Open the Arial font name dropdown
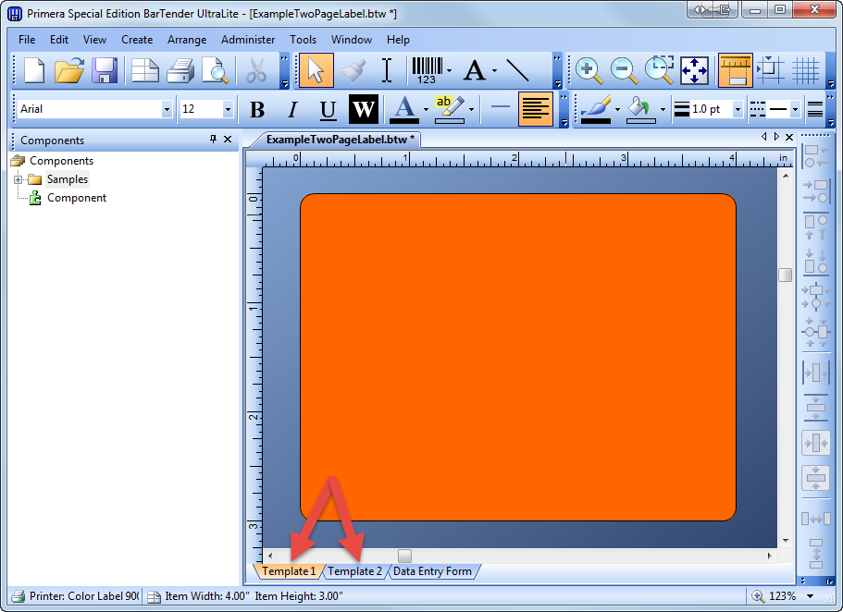Image resolution: width=843 pixels, height=612 pixels. click(x=167, y=109)
